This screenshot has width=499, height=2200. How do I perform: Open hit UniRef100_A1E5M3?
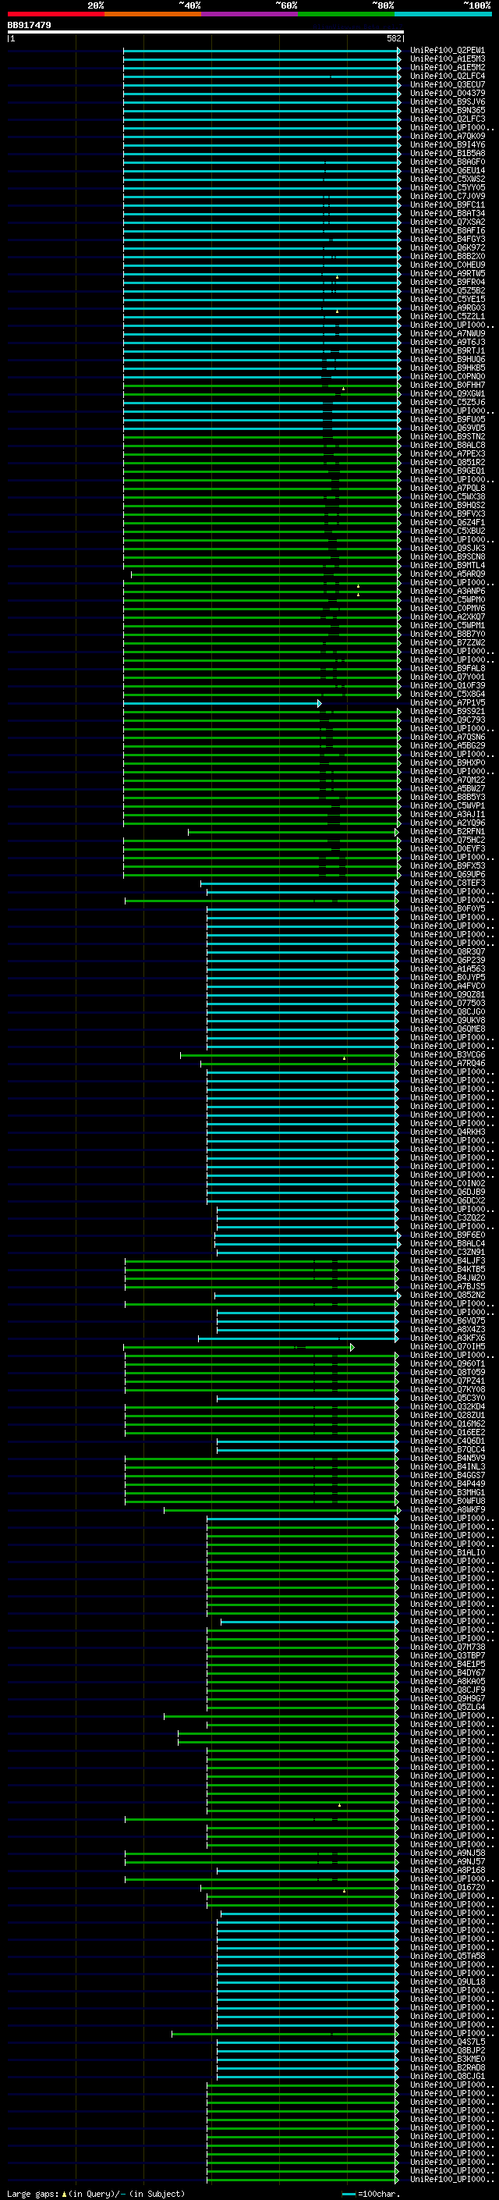click(448, 59)
